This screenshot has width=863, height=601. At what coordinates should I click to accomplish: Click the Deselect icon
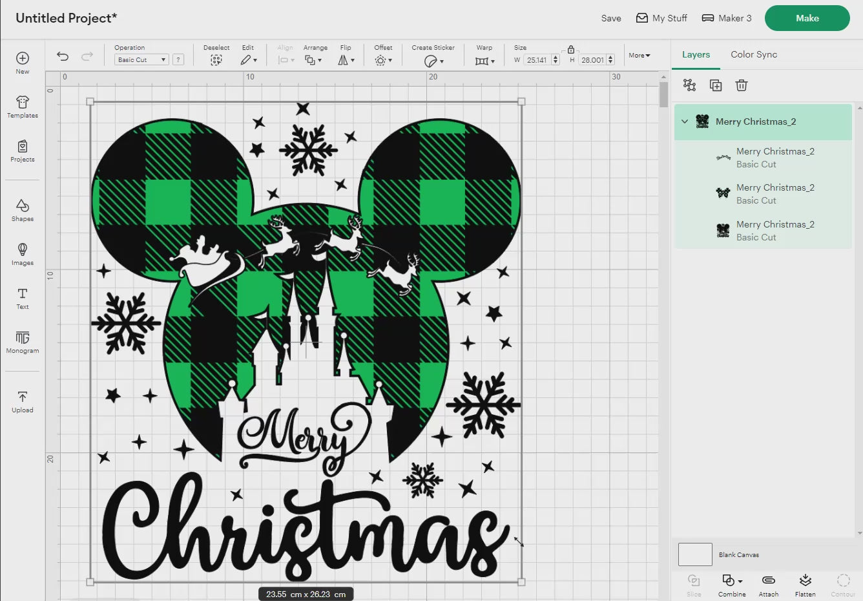click(x=216, y=60)
